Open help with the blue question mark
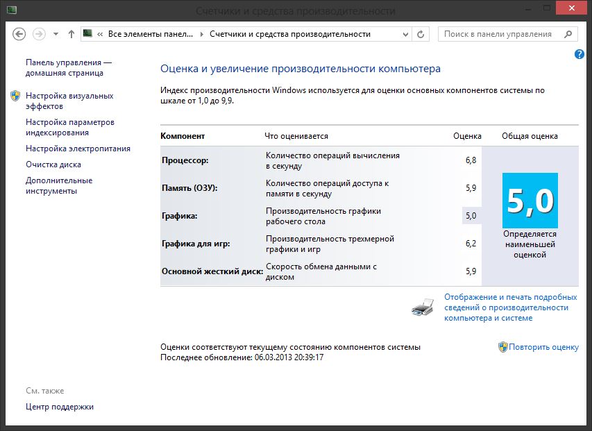592x431 pixels. [580, 54]
